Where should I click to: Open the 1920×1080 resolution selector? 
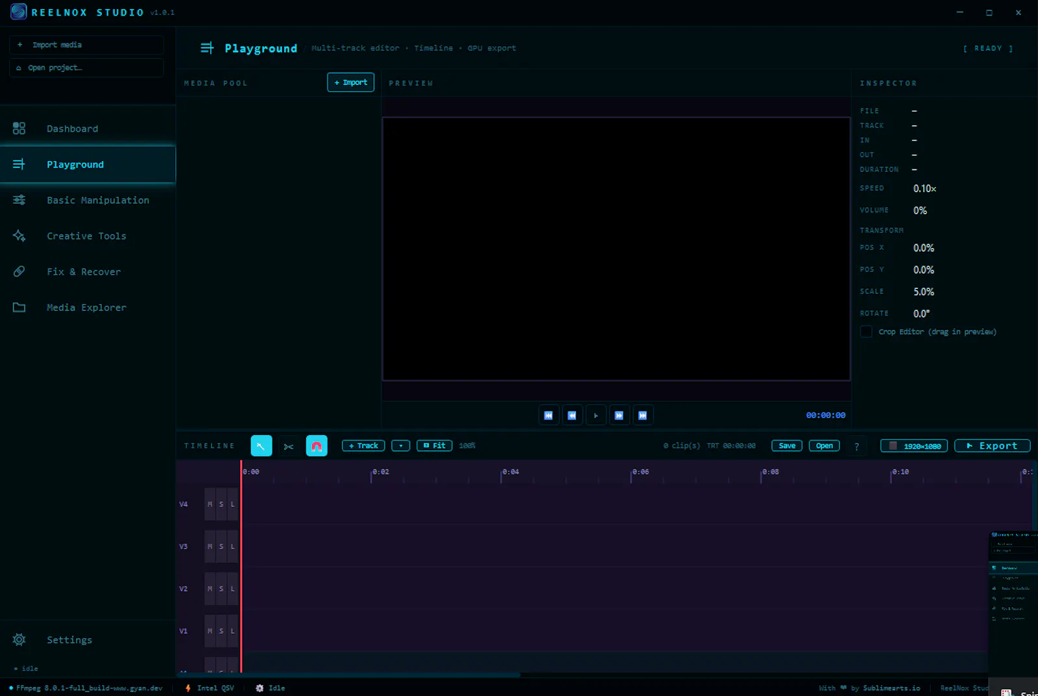coord(914,446)
